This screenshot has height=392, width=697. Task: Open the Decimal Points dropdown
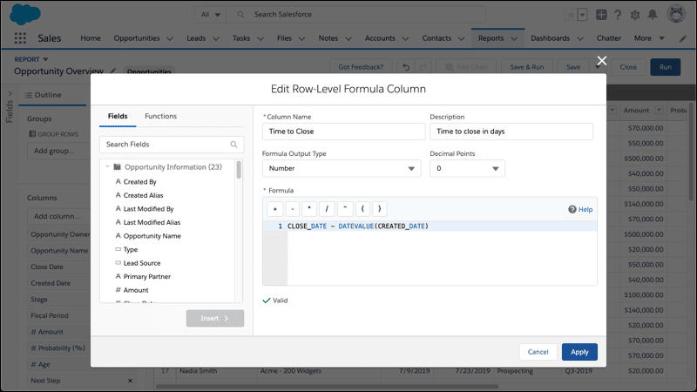pyautogui.click(x=467, y=168)
